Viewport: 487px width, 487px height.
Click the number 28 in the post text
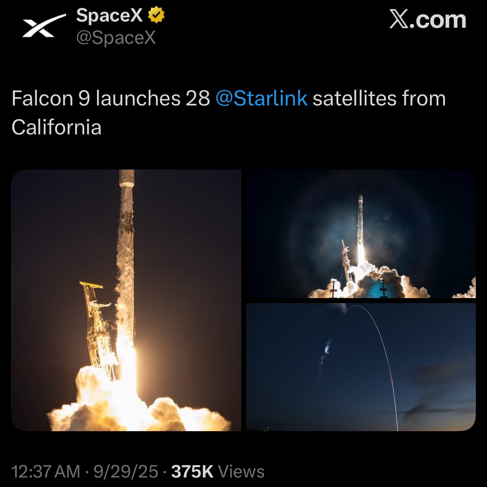pos(197,99)
